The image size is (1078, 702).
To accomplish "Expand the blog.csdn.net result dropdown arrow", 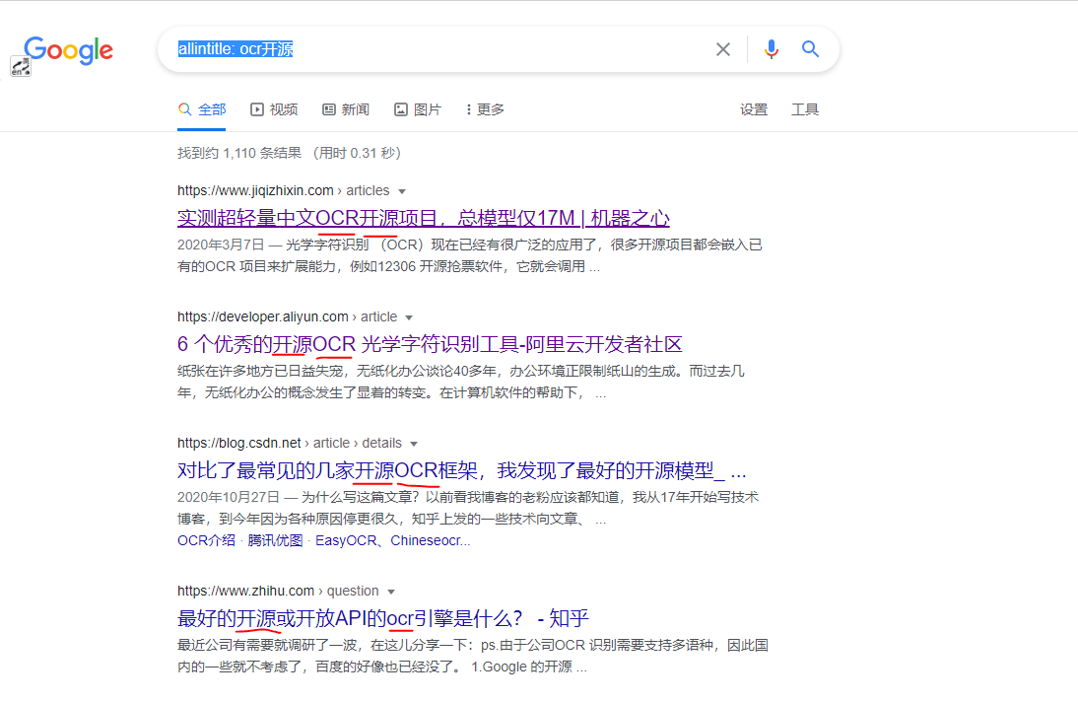I will [x=414, y=444].
